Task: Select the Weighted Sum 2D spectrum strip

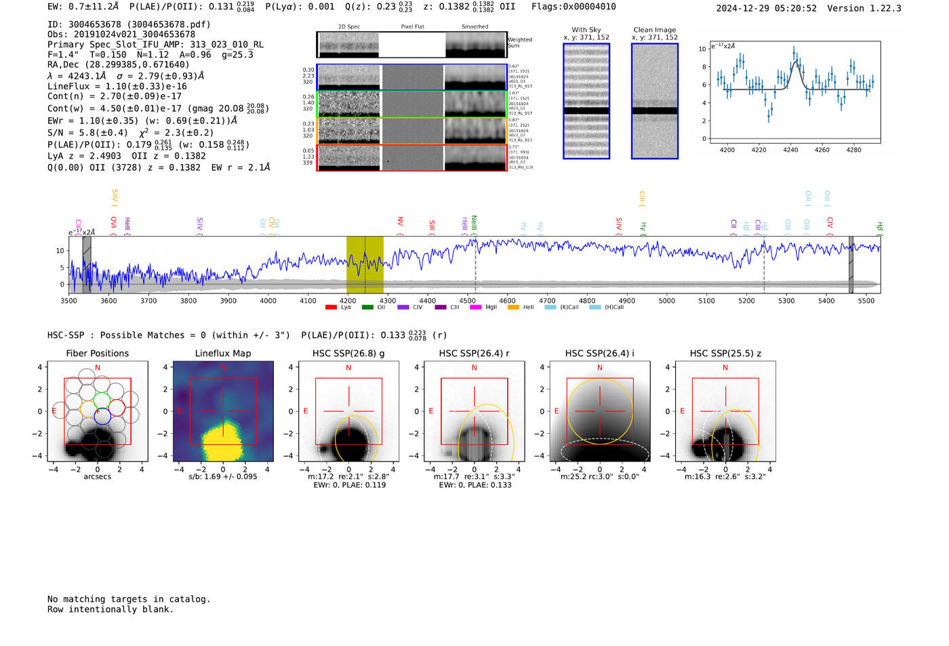Action: point(412,45)
